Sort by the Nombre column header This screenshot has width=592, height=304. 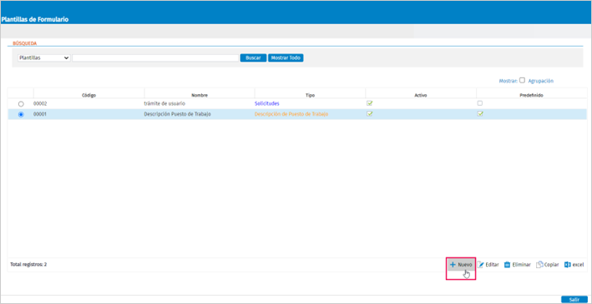200,95
